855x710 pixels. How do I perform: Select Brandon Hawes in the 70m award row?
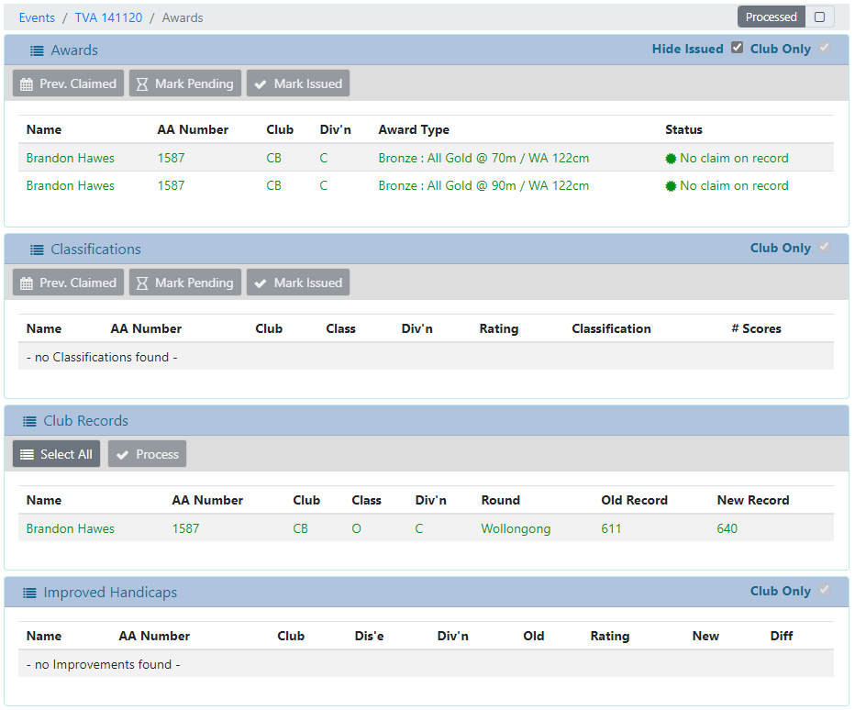pos(71,158)
